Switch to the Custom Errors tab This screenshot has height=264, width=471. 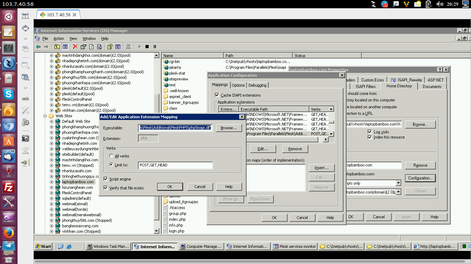(372, 80)
